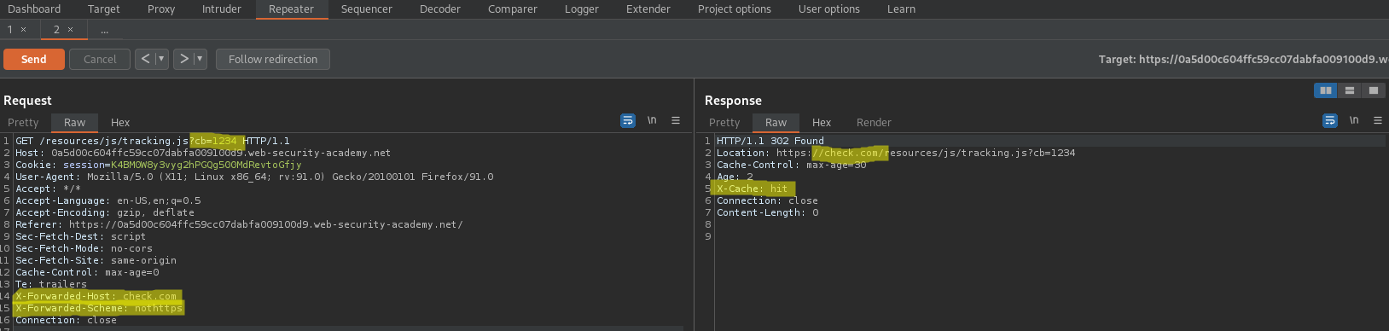1389x331 pixels.
Task: Click X-Forwarded-Scheme: nothttps line
Action: click(99, 308)
